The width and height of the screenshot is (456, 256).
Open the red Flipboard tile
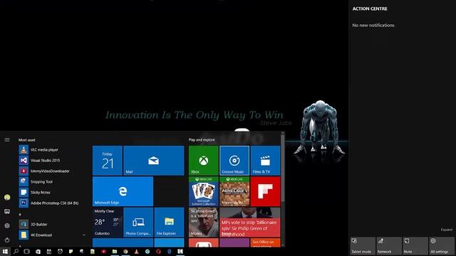point(265,191)
